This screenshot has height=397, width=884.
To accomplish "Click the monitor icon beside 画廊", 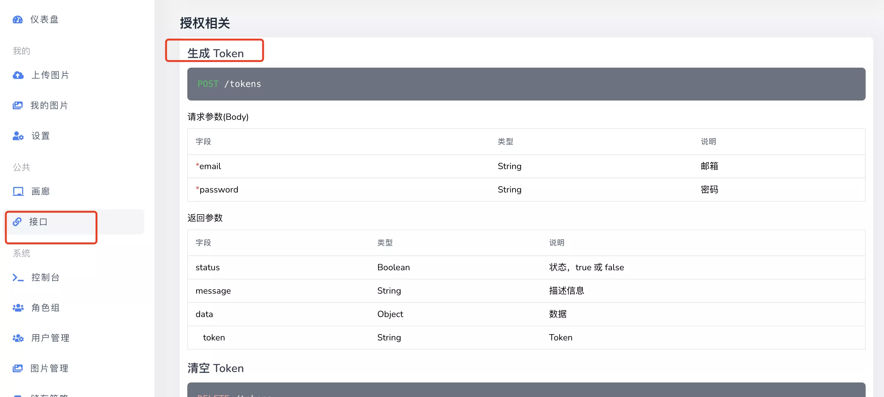I will click(x=17, y=191).
